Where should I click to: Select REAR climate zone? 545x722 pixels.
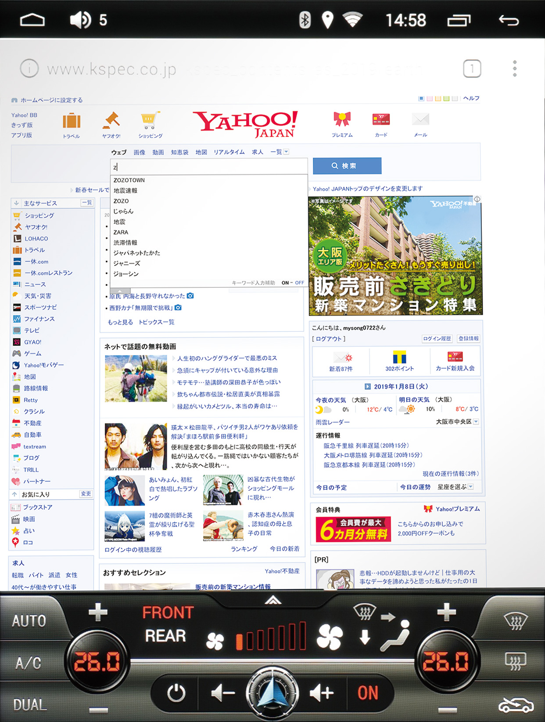(165, 636)
